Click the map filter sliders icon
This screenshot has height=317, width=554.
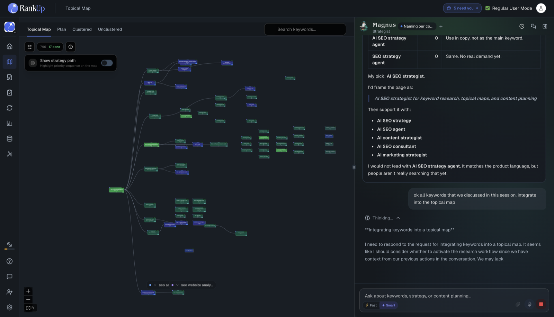coord(29,47)
